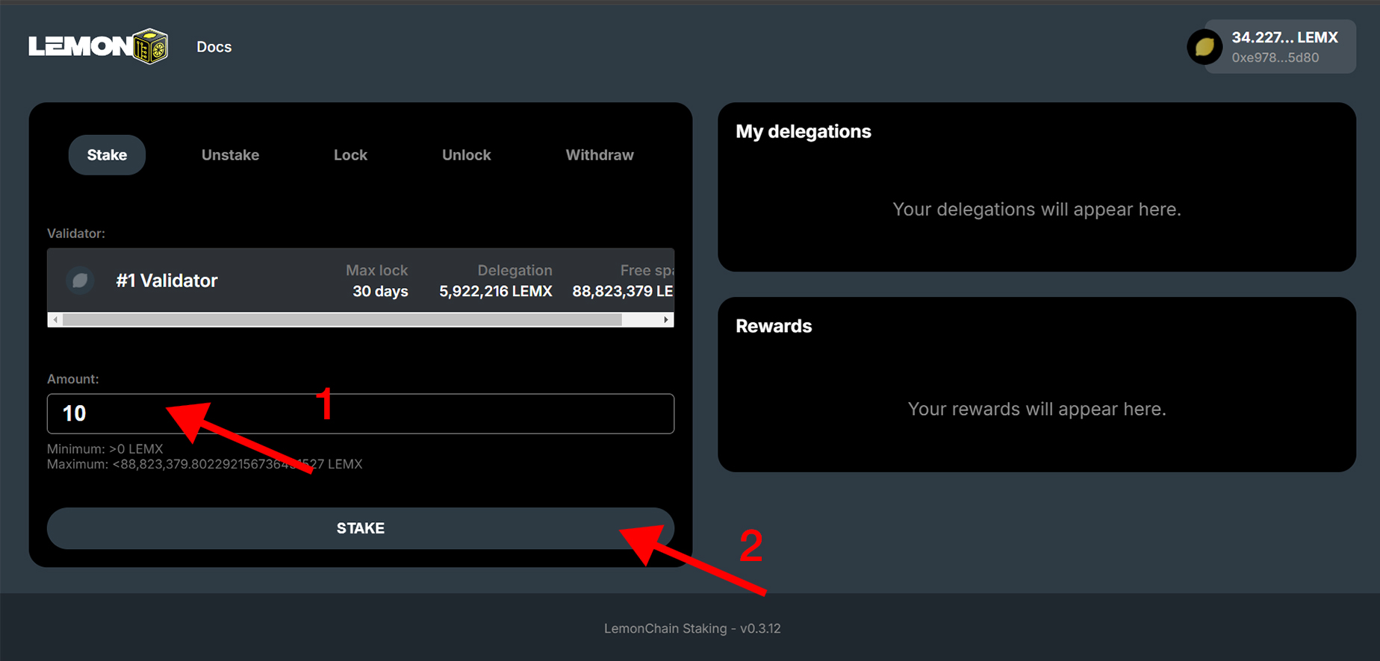Switch to the Unlock tab
Viewport: 1380px width, 661px height.
pos(466,155)
